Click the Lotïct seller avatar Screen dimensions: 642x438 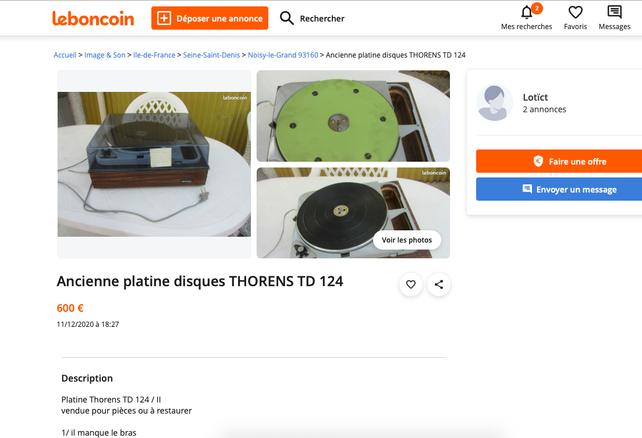click(x=495, y=103)
